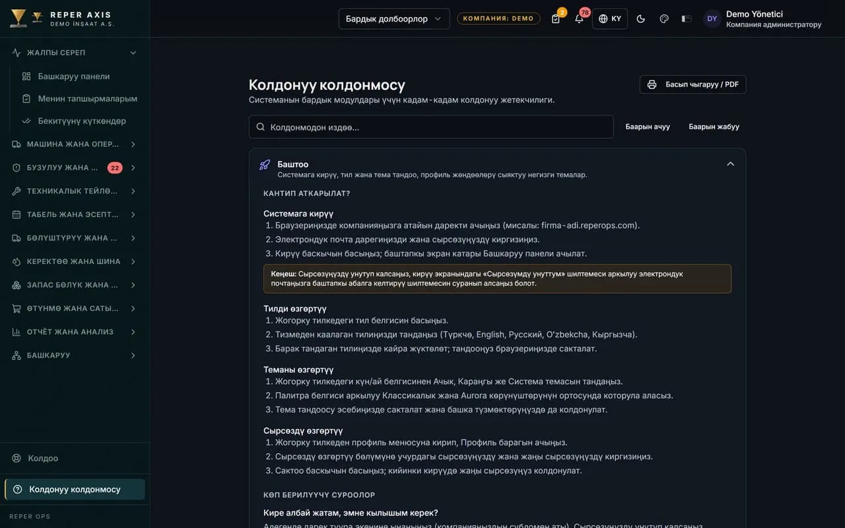
Task: Toggle dark mode moon icon
Action: coord(640,18)
